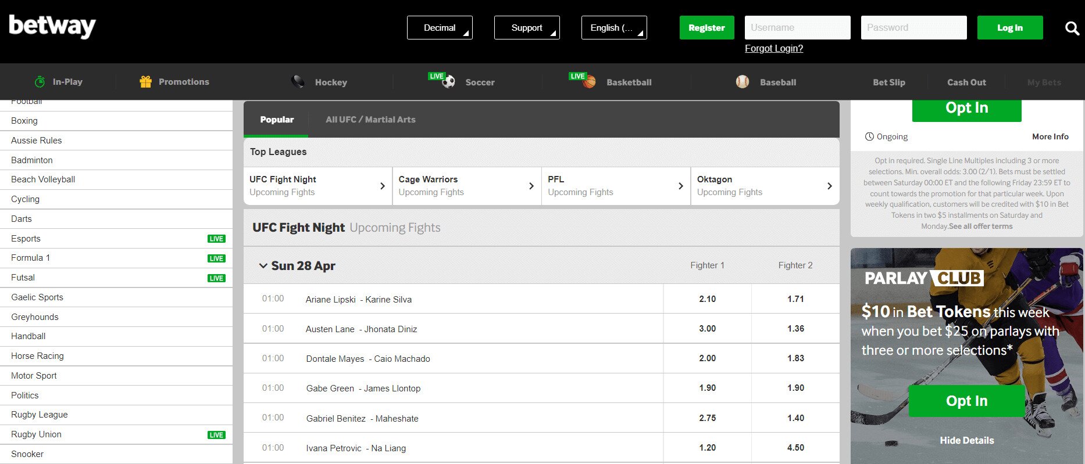Bet on Ariane Lipski at 2.10
1085x464 pixels.
click(x=707, y=299)
